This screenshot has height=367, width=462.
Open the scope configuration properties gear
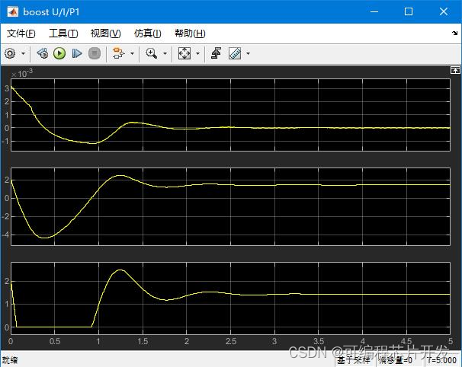10,53
